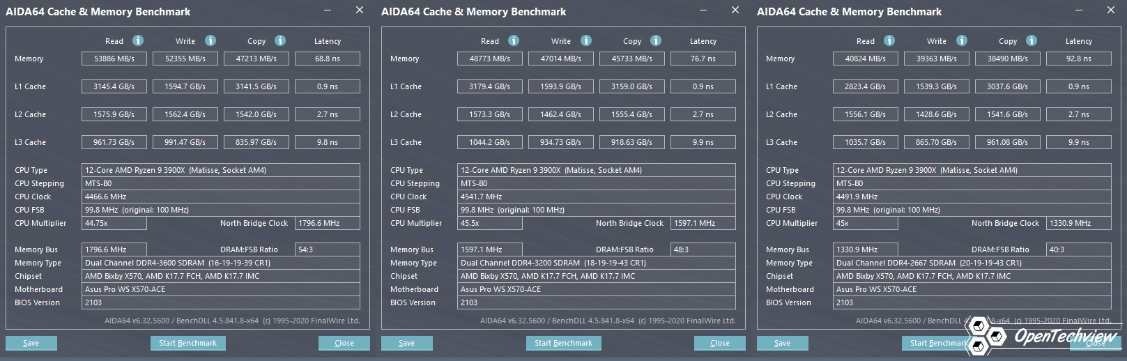1127x361 pixels.
Task: Select memory read value 53886 MB/s
Action: pyautogui.click(x=114, y=59)
